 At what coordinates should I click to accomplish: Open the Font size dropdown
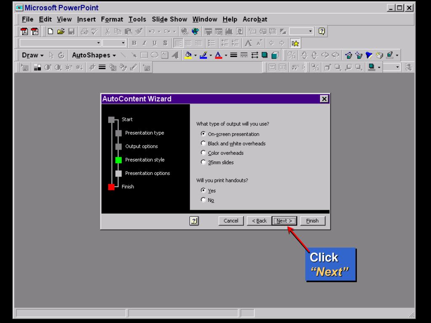pos(123,43)
